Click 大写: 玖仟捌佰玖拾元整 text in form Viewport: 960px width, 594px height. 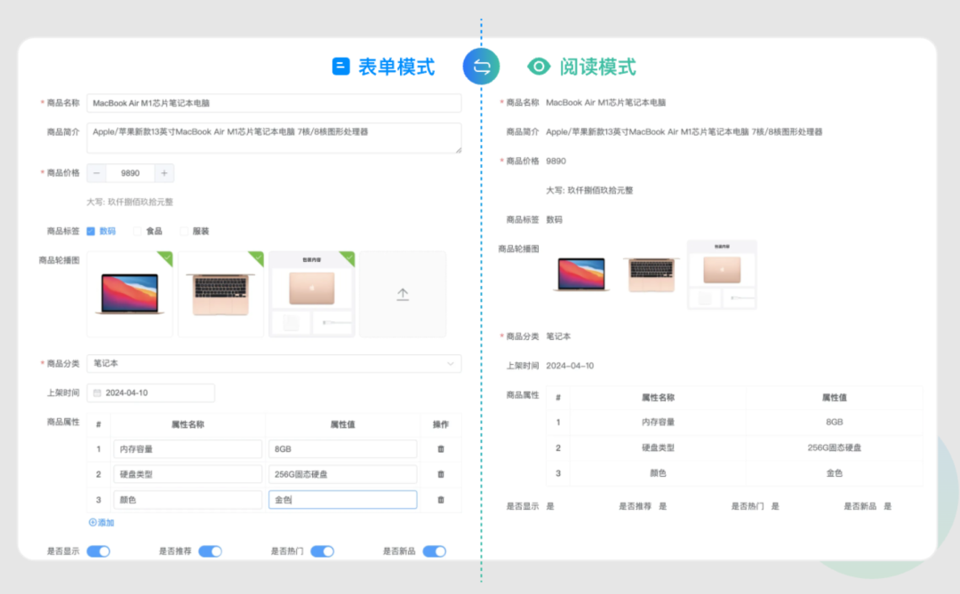pos(130,202)
